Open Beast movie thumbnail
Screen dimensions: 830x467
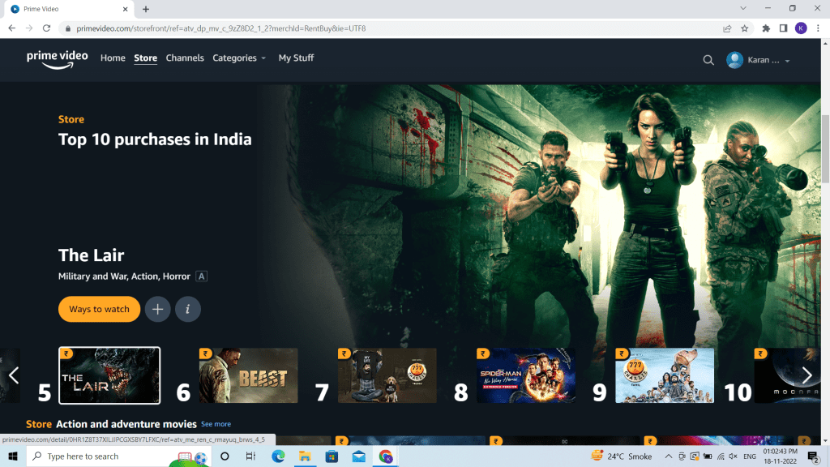(x=248, y=375)
